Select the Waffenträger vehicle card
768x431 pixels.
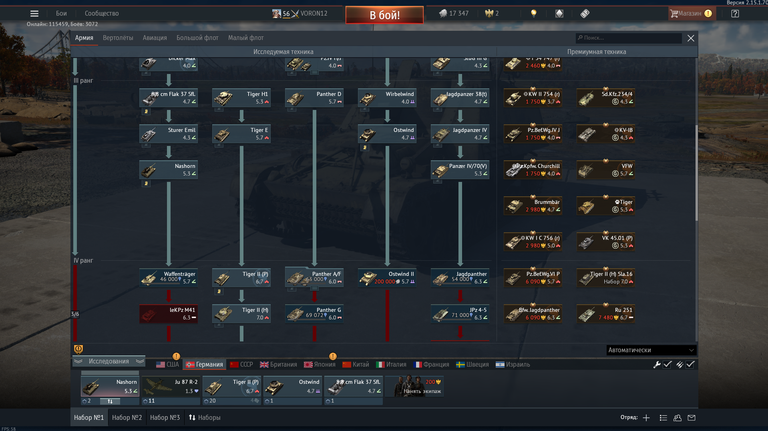(169, 278)
